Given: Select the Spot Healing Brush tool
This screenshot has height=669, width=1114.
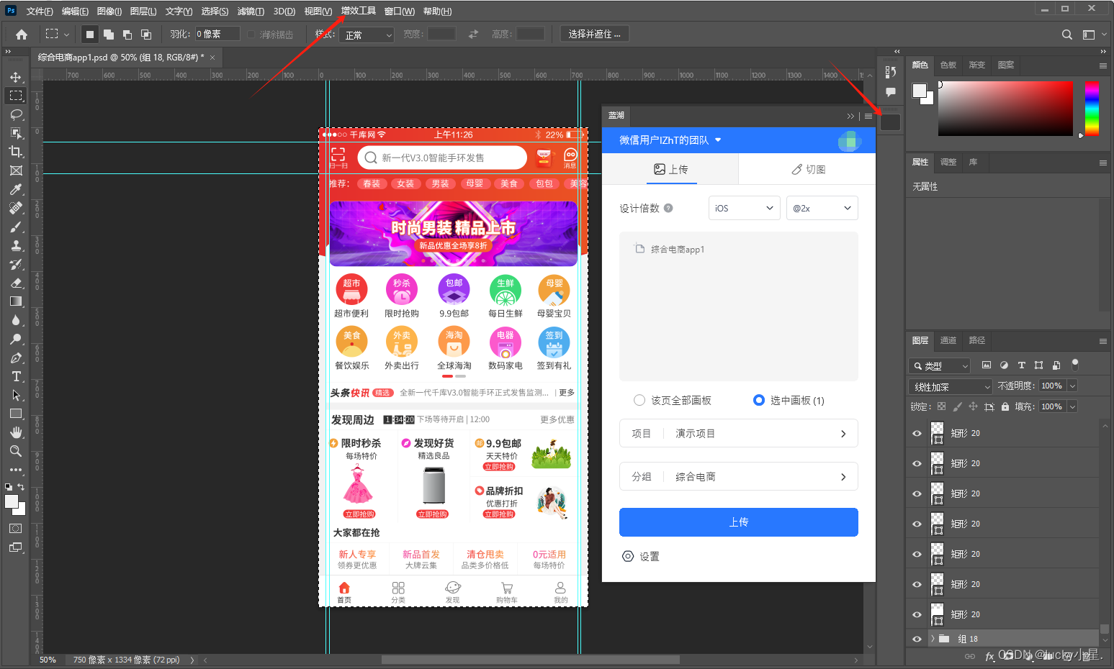Looking at the screenshot, I should click(x=16, y=208).
